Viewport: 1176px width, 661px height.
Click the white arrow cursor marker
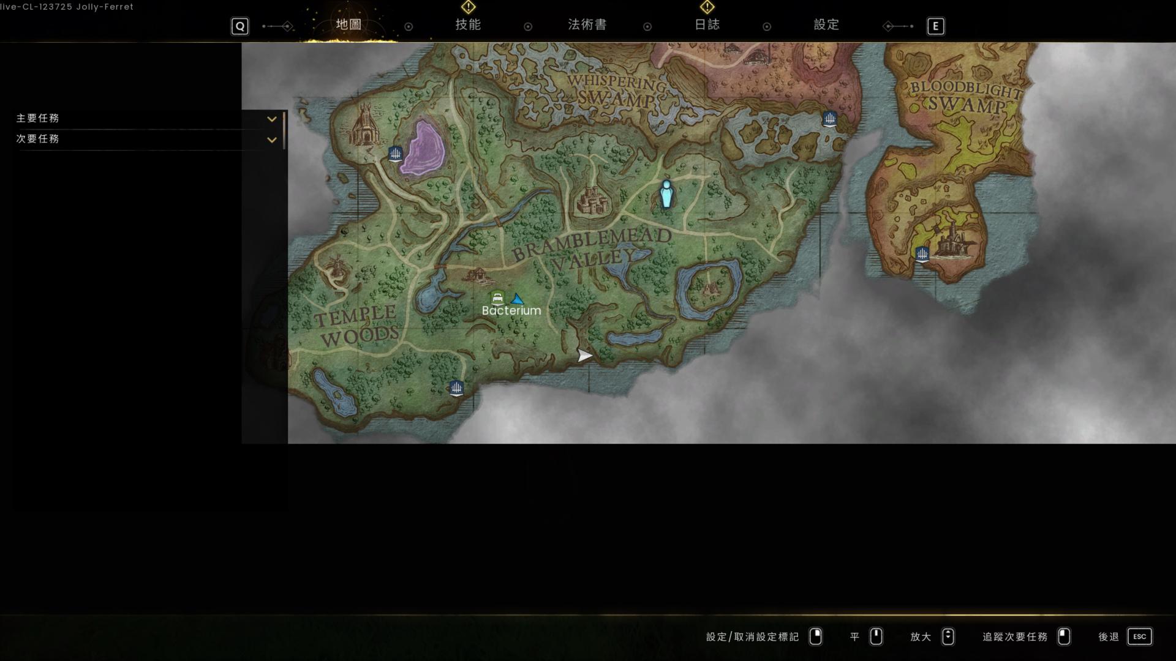(585, 355)
